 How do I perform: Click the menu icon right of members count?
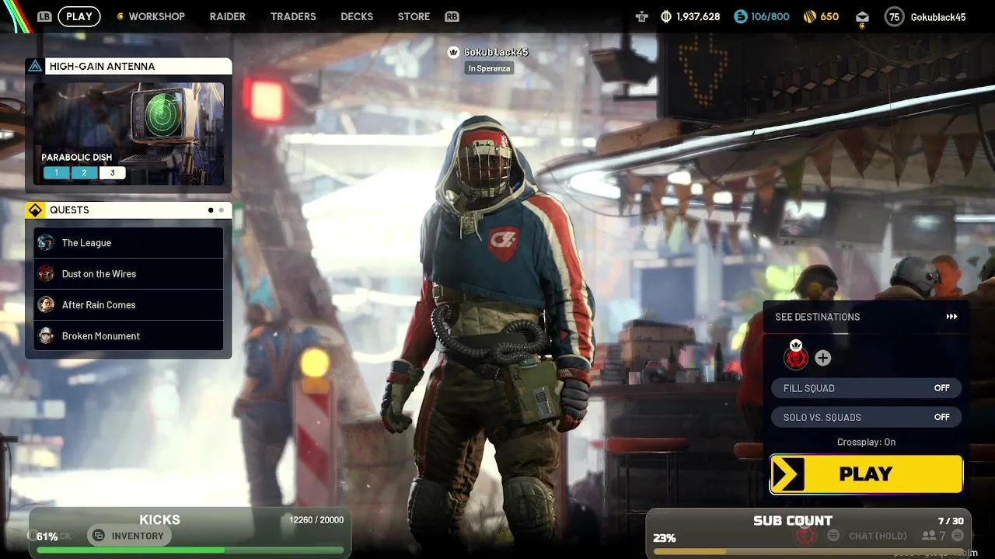point(958,536)
